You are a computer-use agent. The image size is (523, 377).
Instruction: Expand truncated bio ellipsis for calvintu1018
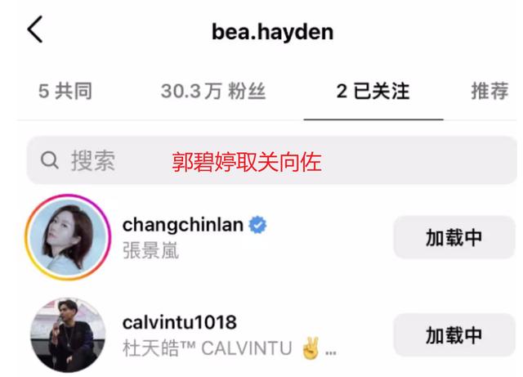click(330, 352)
